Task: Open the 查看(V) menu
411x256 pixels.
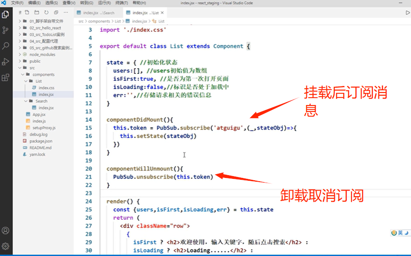Action: (69, 3)
